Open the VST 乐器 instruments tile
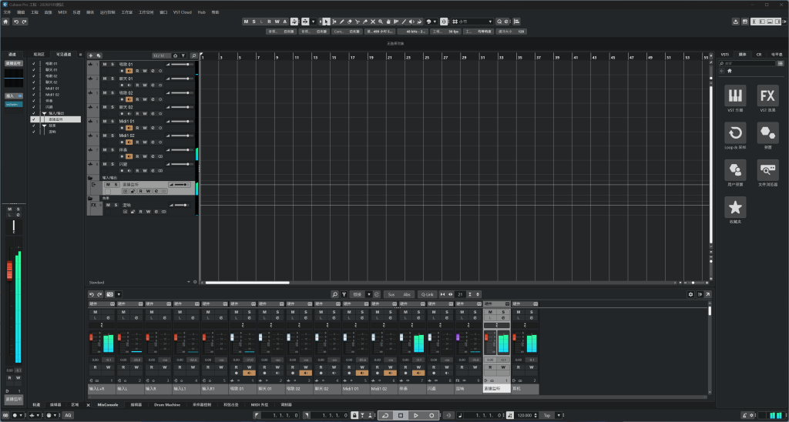The width and height of the screenshot is (789, 422). click(735, 95)
